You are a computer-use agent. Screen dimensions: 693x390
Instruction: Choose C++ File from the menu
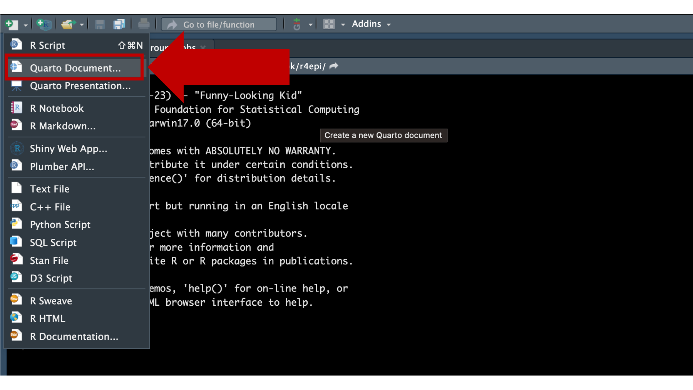pyautogui.click(x=77, y=207)
